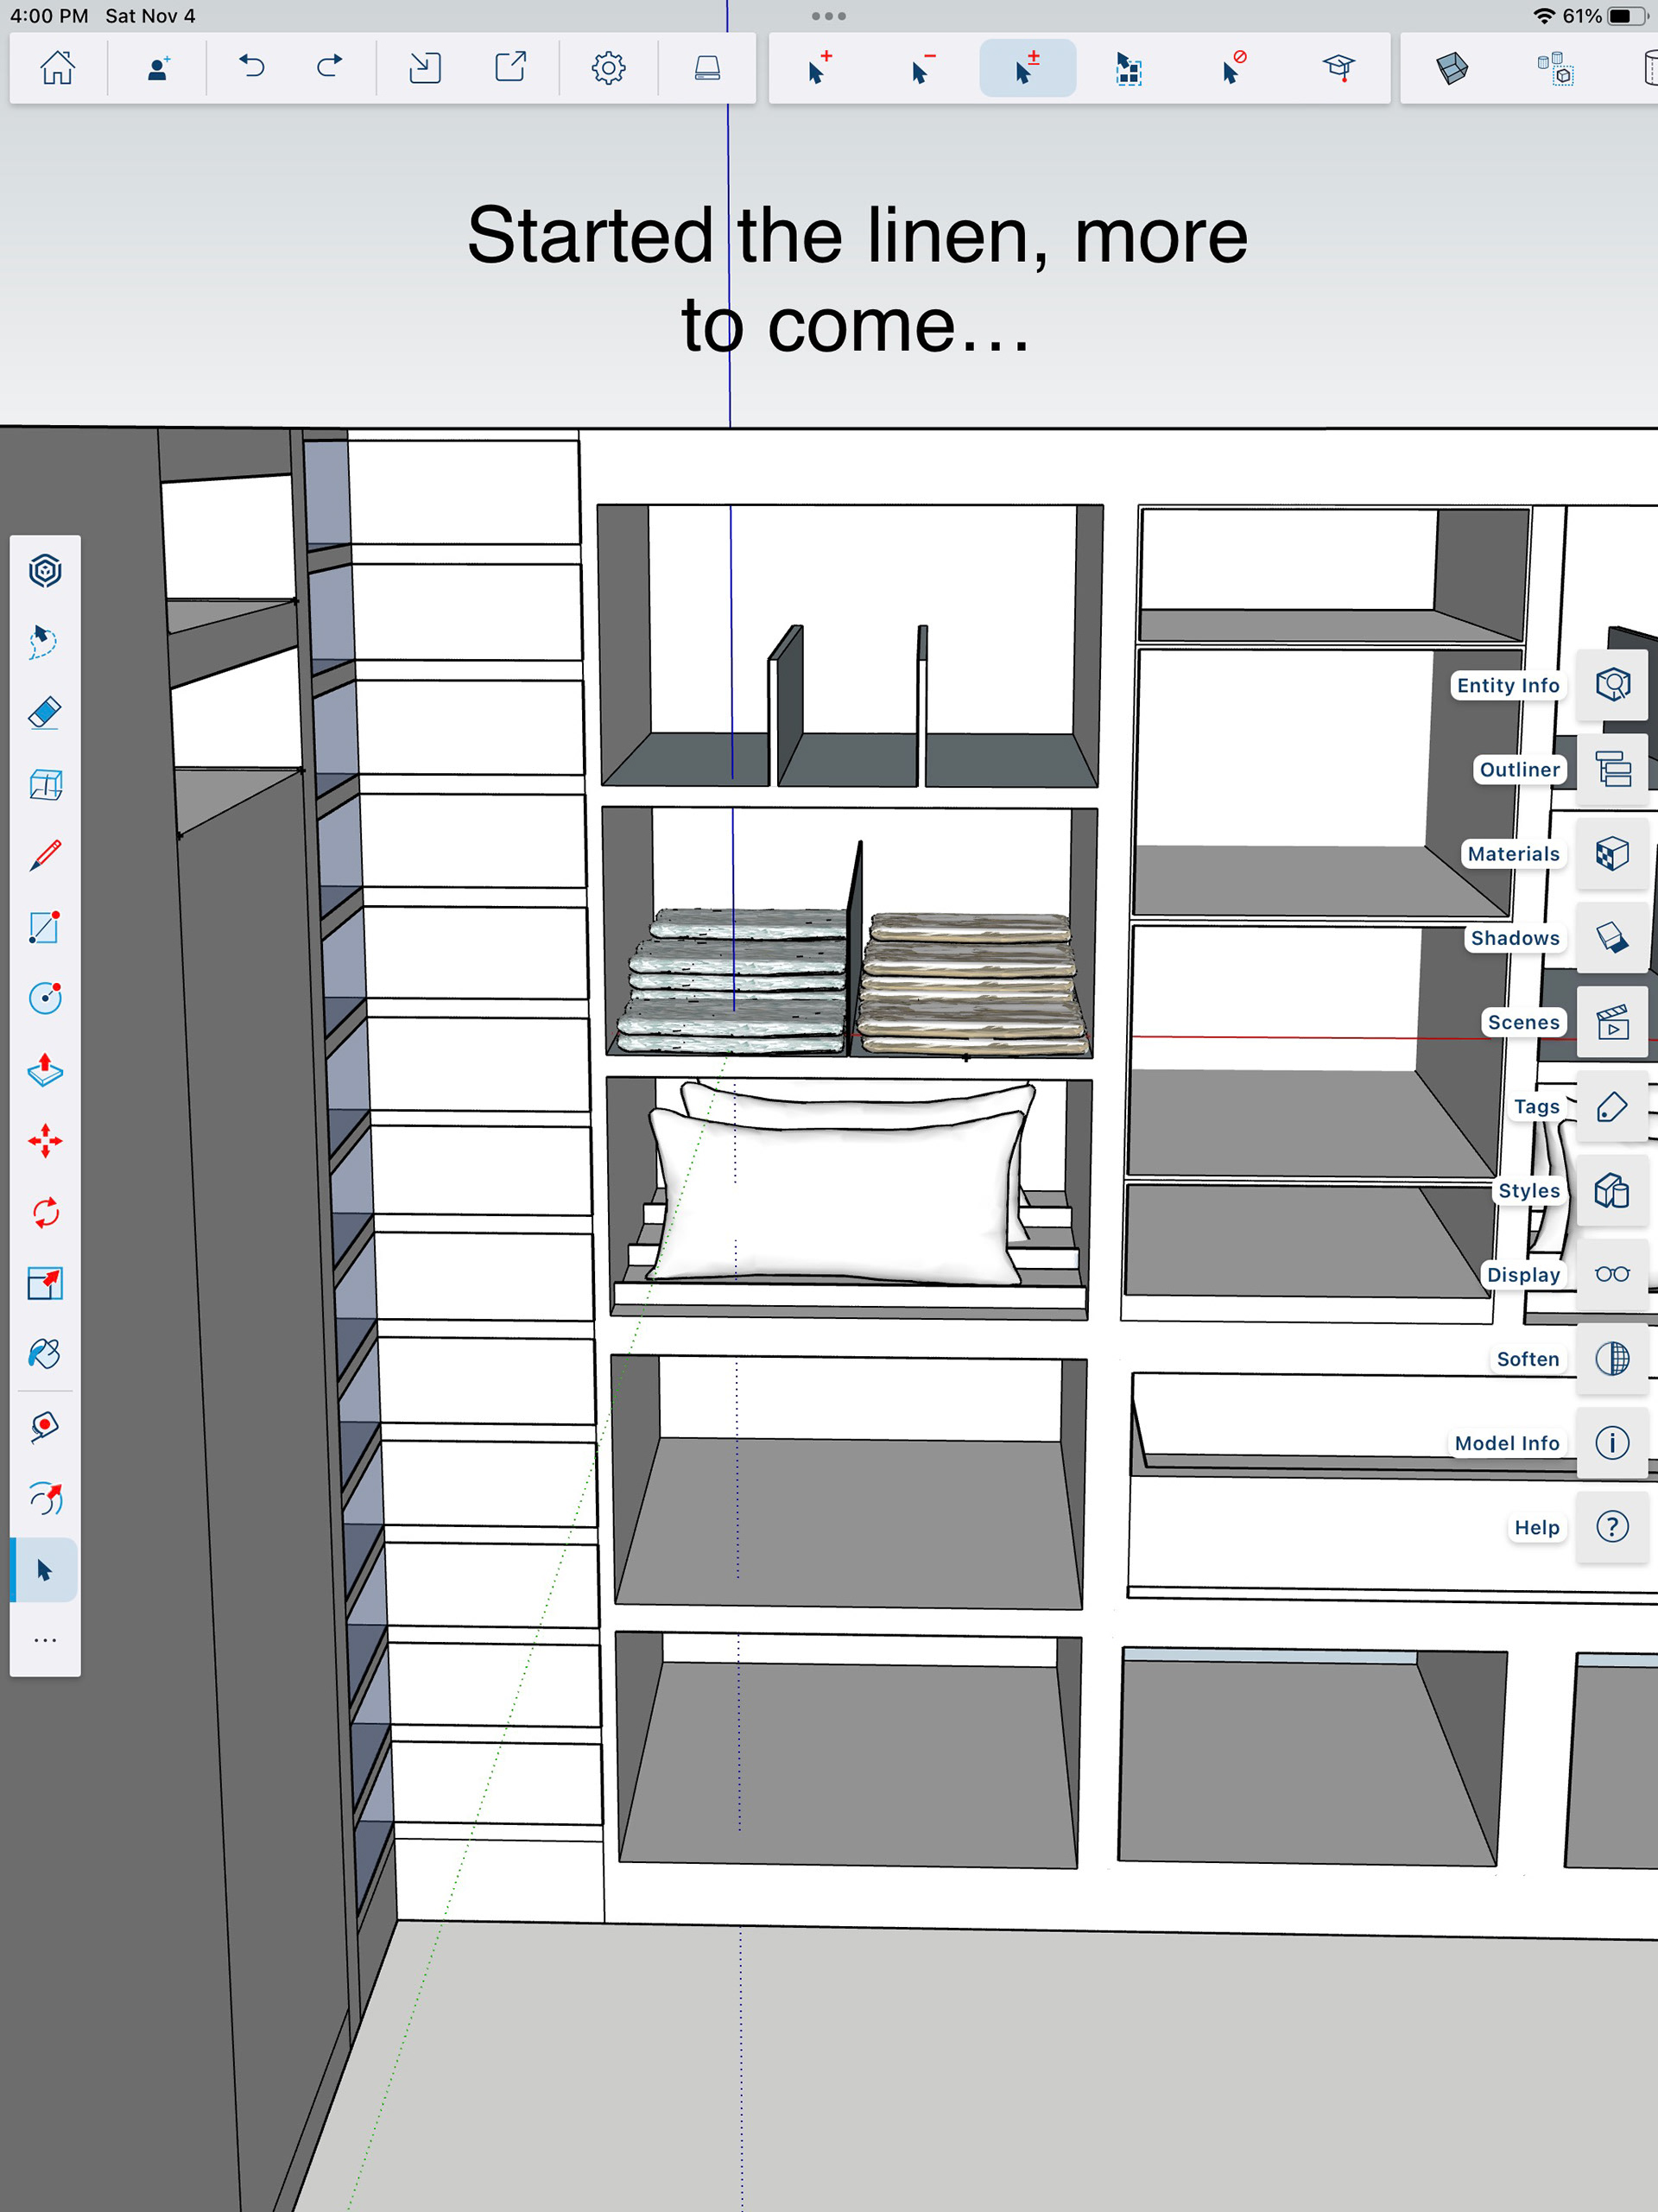This screenshot has width=1658, height=2212.
Task: Open the Materials panel
Action: [1612, 854]
